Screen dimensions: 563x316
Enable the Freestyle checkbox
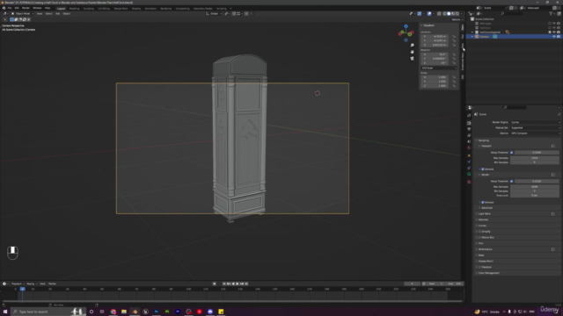click(479, 267)
